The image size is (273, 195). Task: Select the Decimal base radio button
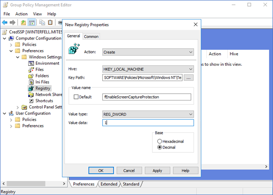click(x=160, y=148)
